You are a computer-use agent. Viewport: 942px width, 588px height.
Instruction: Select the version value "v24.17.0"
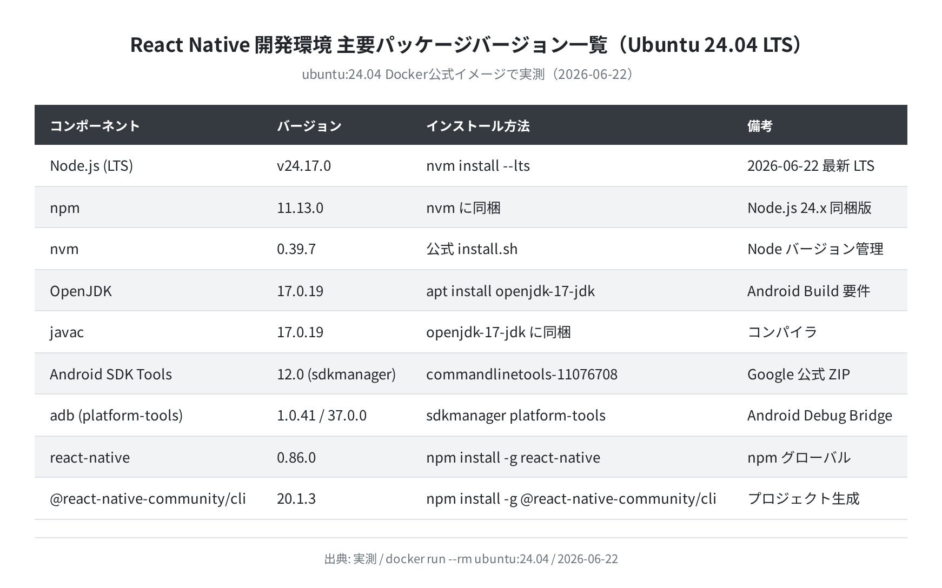[x=304, y=166]
